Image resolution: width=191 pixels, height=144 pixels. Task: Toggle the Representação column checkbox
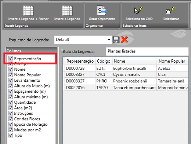pos(11,58)
